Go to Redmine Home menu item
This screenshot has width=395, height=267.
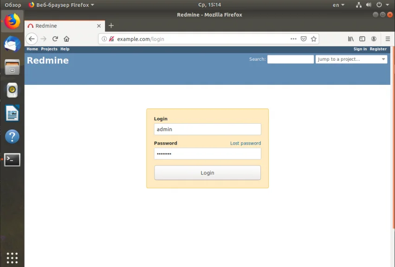[32, 49]
